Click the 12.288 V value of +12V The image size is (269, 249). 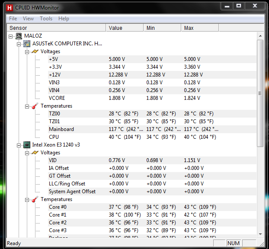point(118,75)
